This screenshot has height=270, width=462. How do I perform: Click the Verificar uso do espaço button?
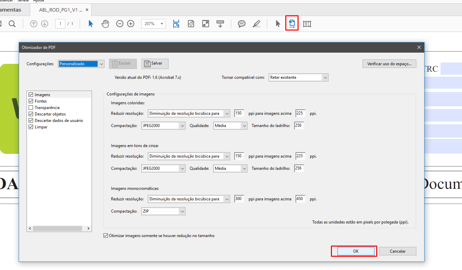(389, 64)
